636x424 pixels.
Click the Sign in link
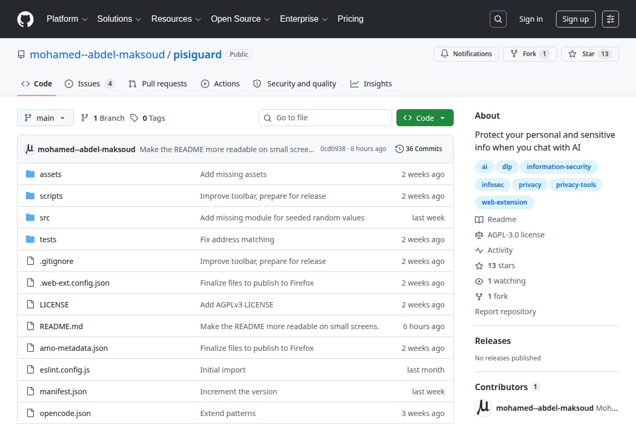click(x=531, y=19)
